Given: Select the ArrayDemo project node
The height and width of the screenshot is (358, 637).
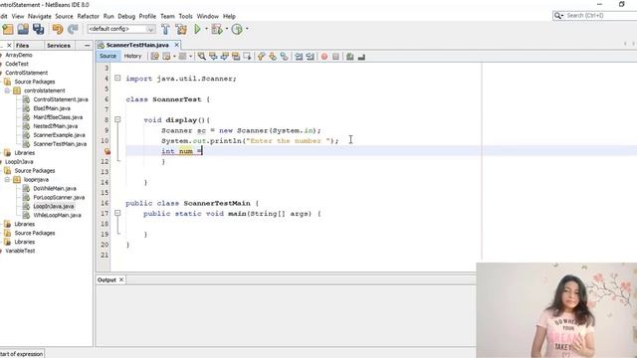Looking at the screenshot, I should (19, 55).
